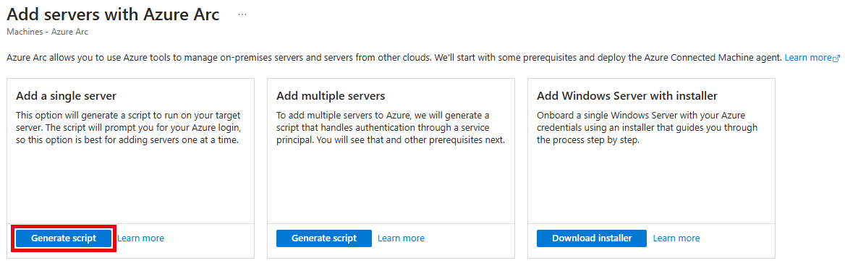Image resolution: width=845 pixels, height=263 pixels.
Task: Open the Learn more link after the intro paragraph
Action: click(x=808, y=58)
